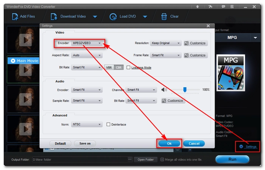Click the list menu icon in title bar
Image resolution: width=265 pixels, height=170 pixels.
click(232, 6)
